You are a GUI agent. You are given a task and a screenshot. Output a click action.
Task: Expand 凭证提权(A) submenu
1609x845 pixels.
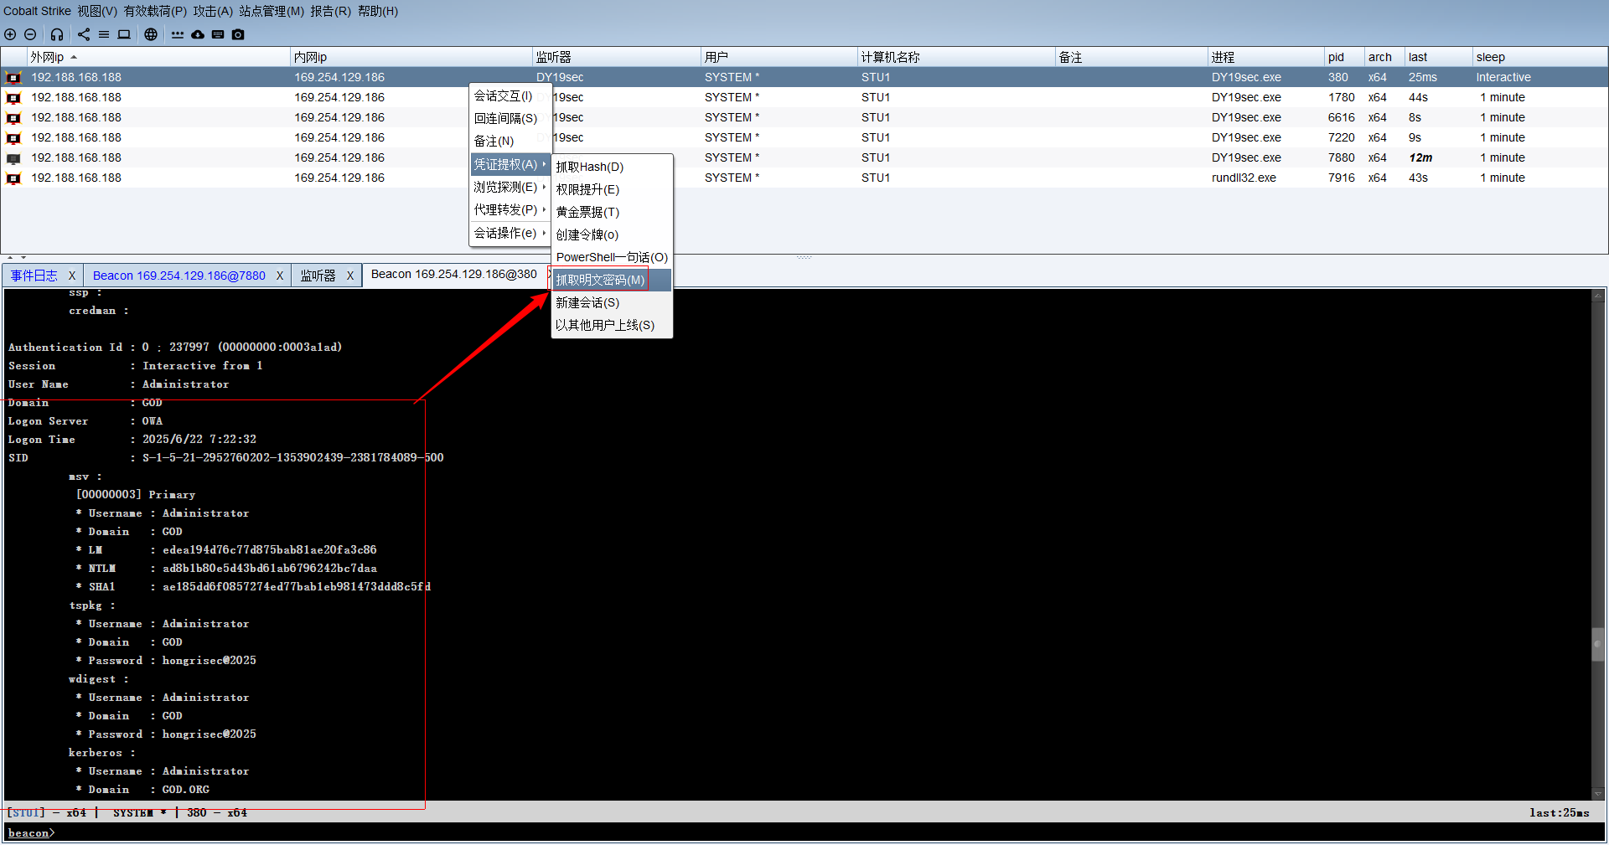(510, 164)
